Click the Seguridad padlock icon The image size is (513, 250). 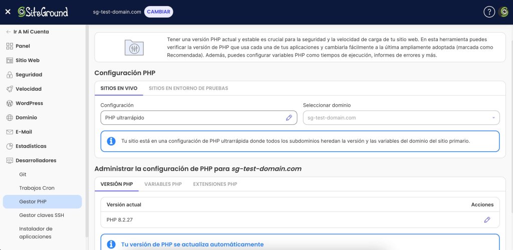pos(10,75)
